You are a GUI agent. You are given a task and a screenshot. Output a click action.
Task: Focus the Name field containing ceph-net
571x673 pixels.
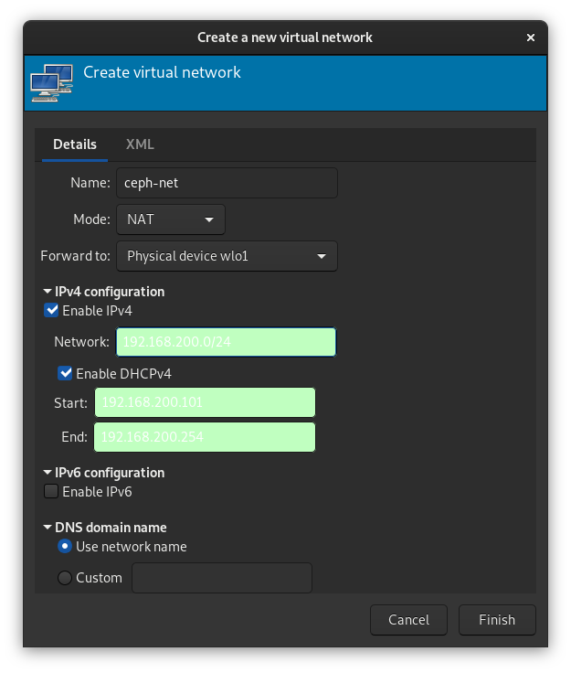[x=227, y=183]
